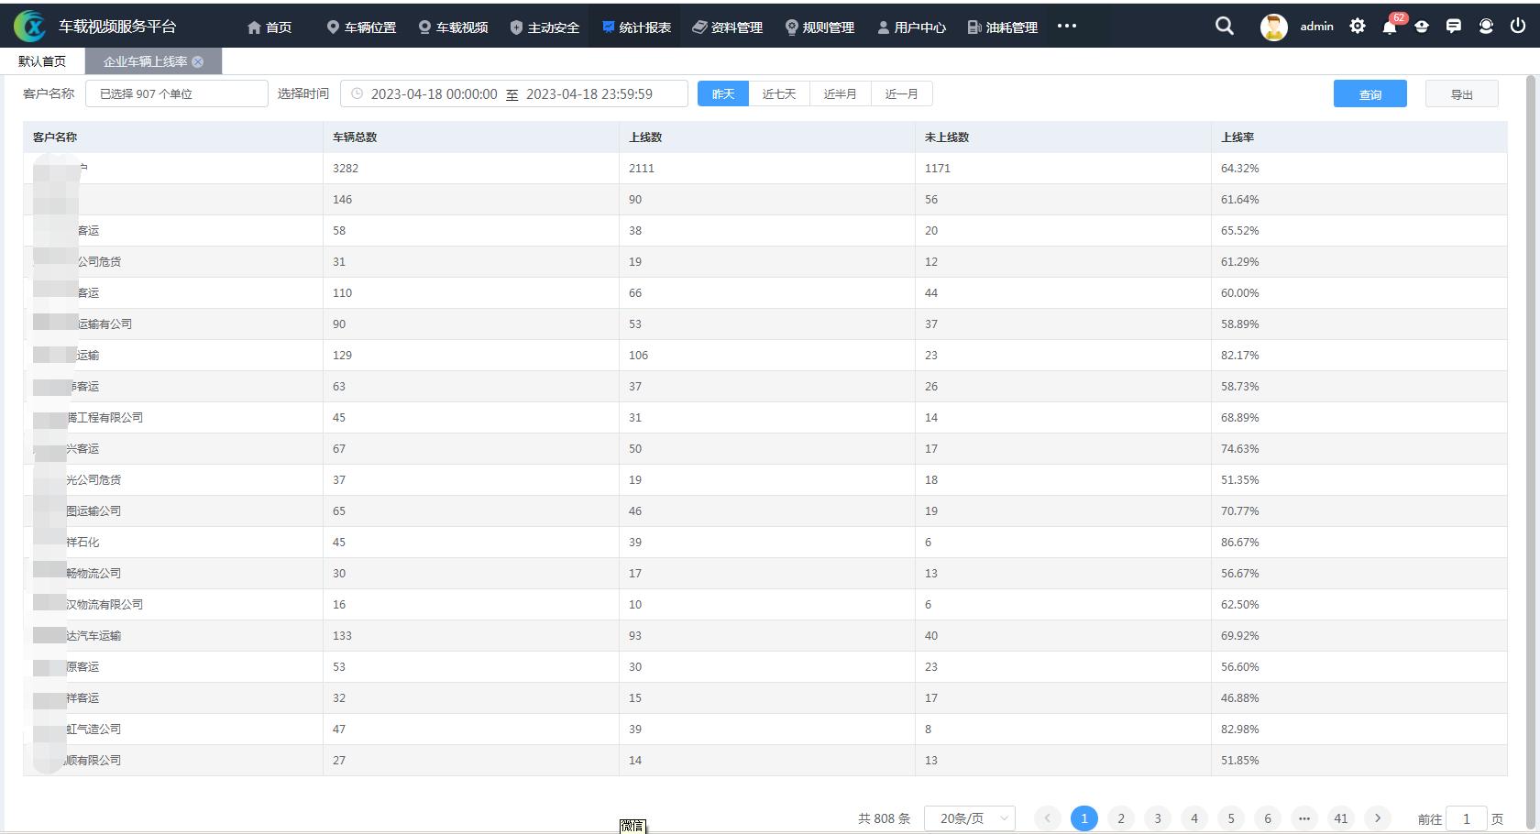Click the 导出 export button
The width and height of the screenshot is (1540, 834).
tap(1461, 94)
